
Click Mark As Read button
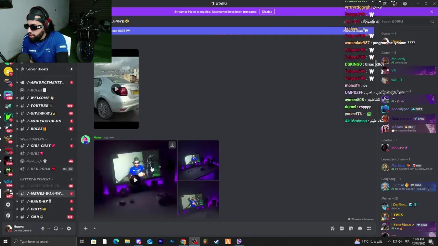[x=355, y=31]
